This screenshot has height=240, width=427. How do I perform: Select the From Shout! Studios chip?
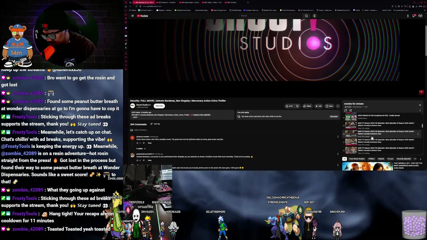(x=357, y=159)
